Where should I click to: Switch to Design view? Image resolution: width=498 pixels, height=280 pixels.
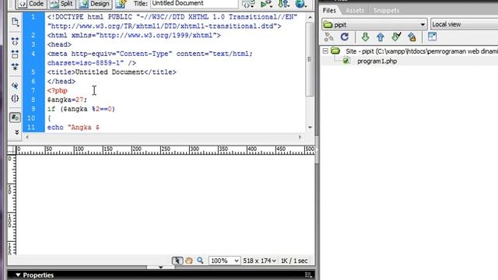coord(95,4)
